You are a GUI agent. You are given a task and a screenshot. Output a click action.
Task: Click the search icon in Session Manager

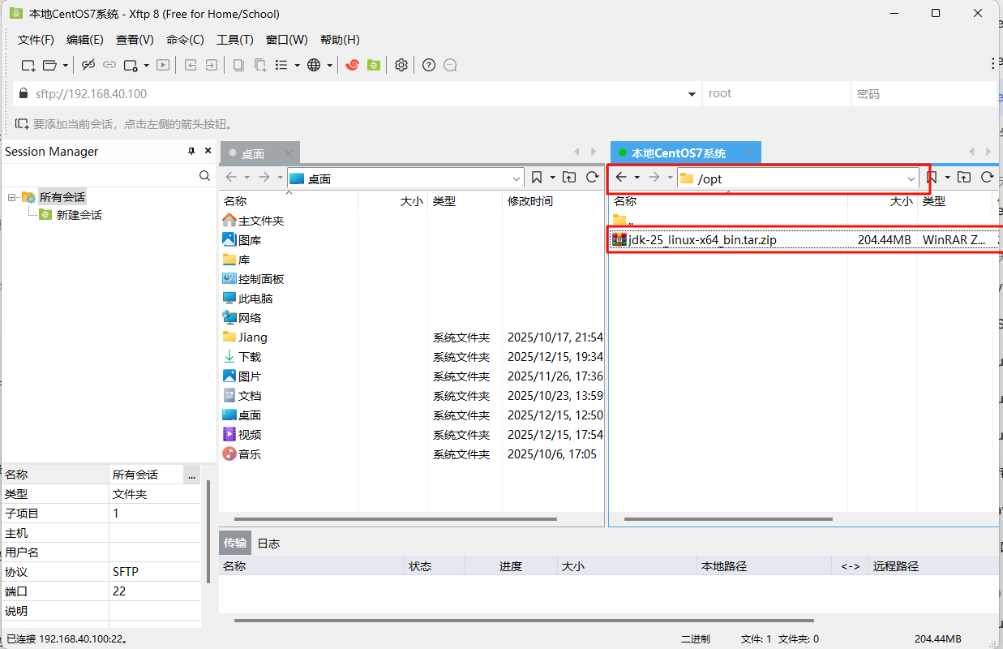(204, 175)
